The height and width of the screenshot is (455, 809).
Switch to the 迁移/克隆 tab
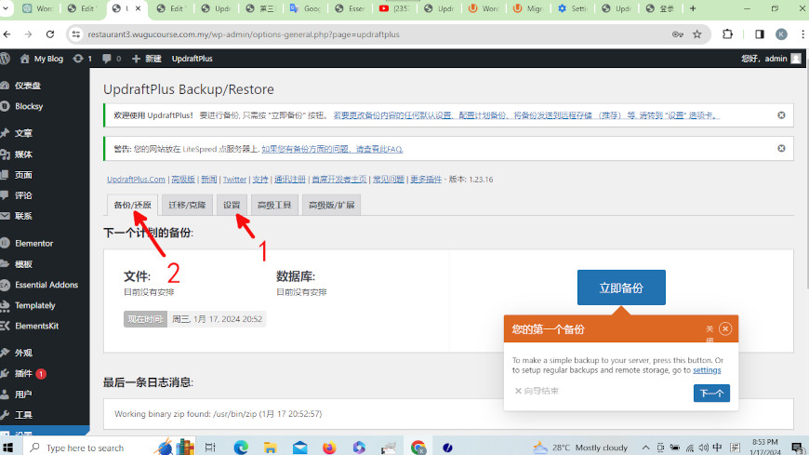coord(189,205)
